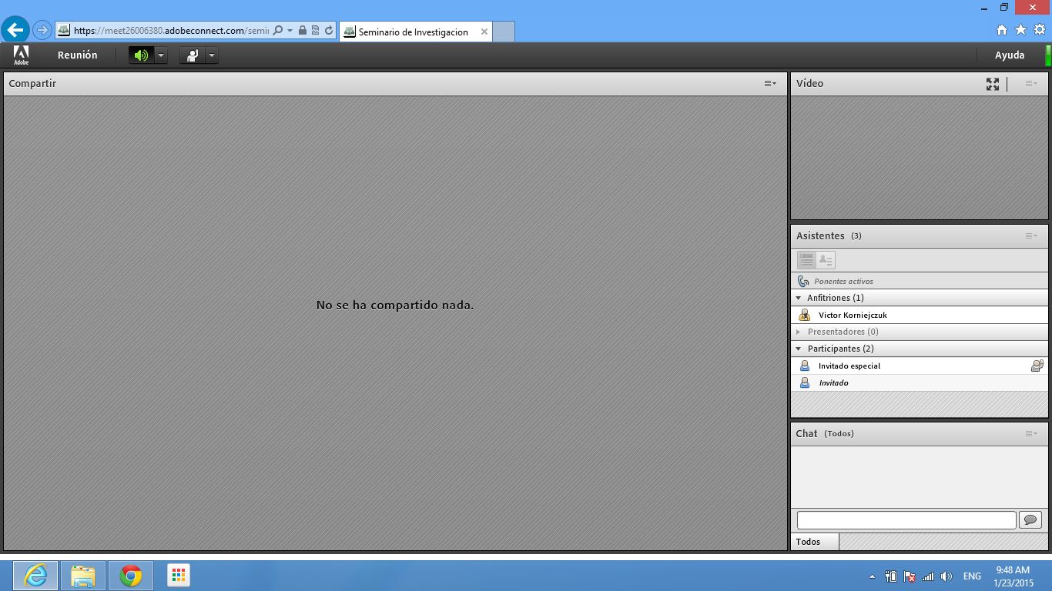This screenshot has width=1052, height=591.
Task: Open the speaker options dropdown arrow
Action: click(x=161, y=55)
